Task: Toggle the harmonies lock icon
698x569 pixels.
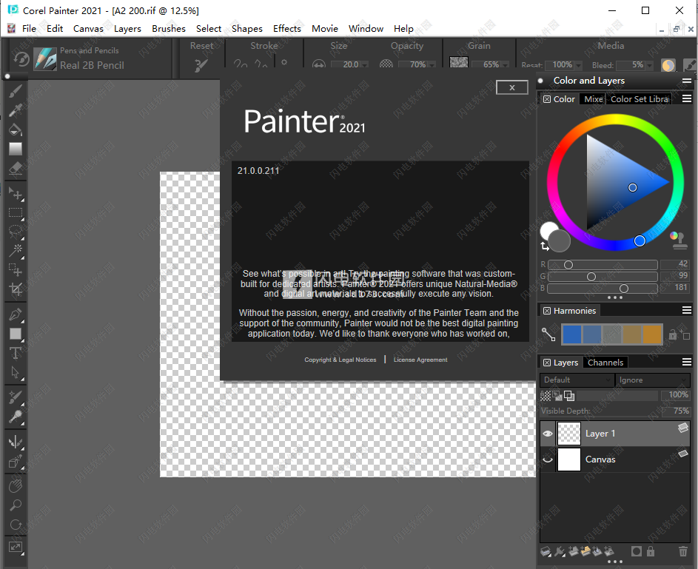Action: (x=672, y=334)
